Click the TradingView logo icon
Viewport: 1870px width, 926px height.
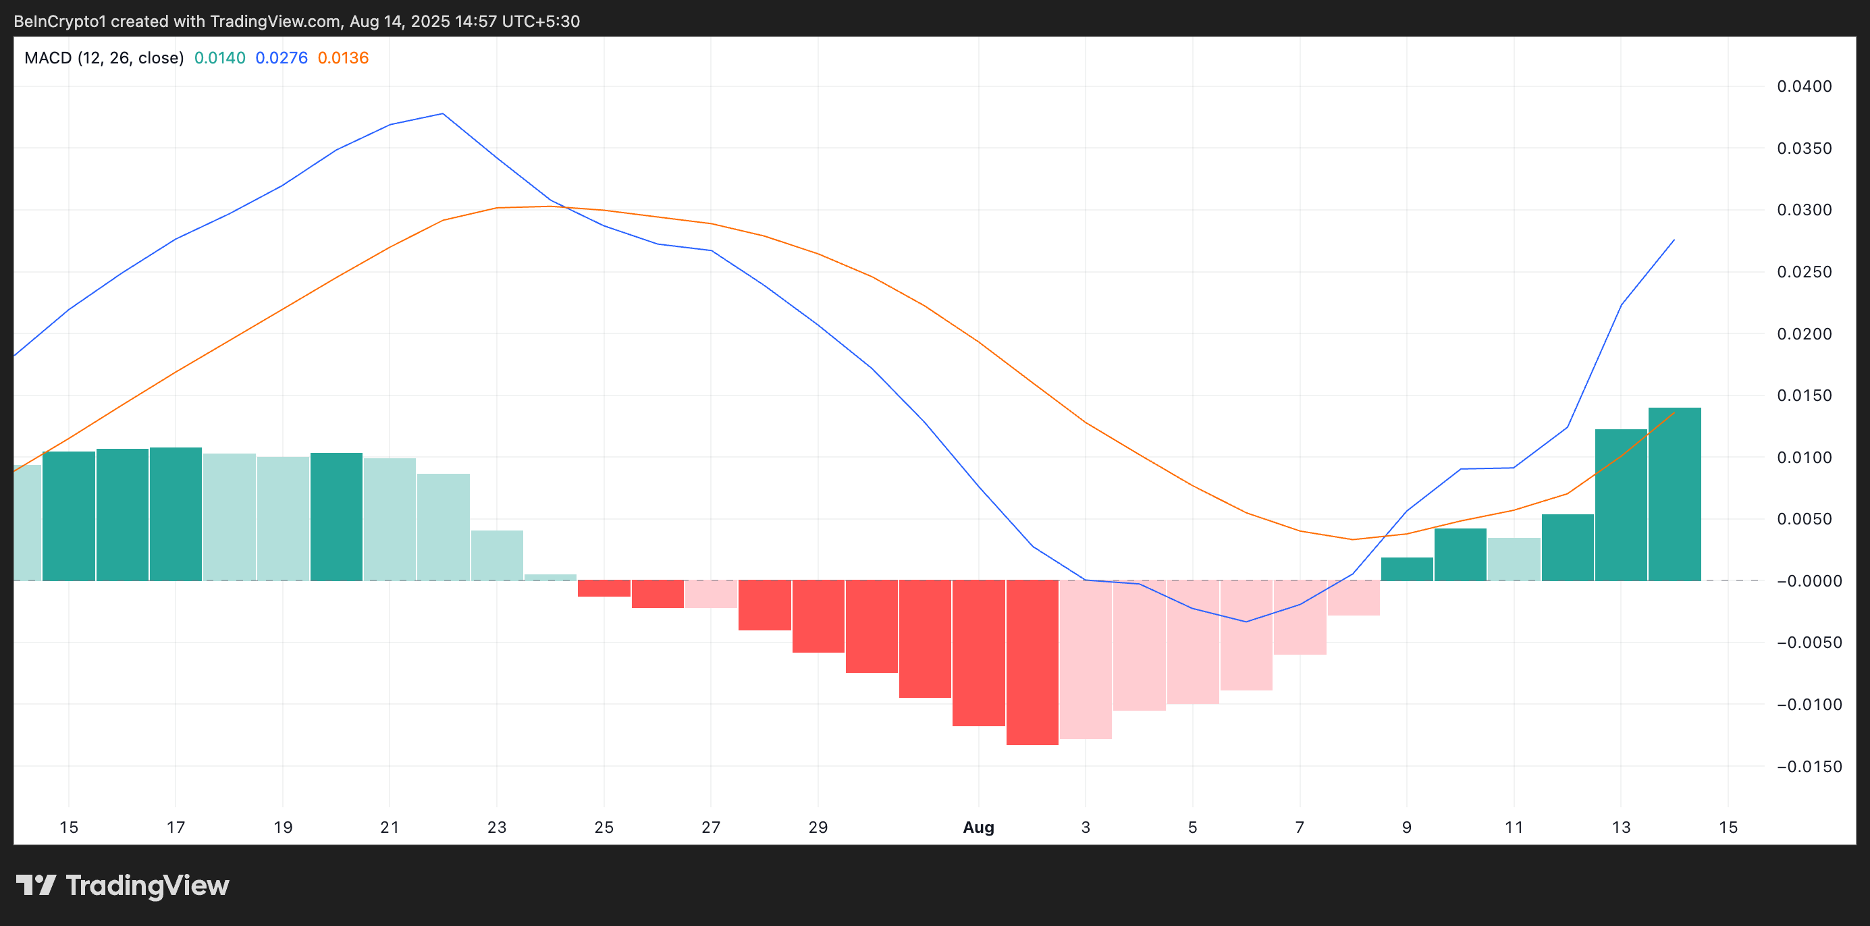(x=36, y=885)
